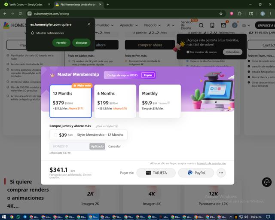This screenshot has width=275, height=220.
Task: Select the 6 Months plan card
Action: [x=115, y=101]
